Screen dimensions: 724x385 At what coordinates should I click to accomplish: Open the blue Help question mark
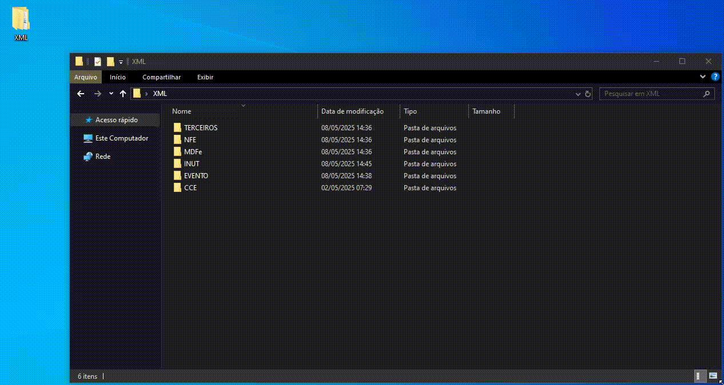pyautogui.click(x=715, y=77)
